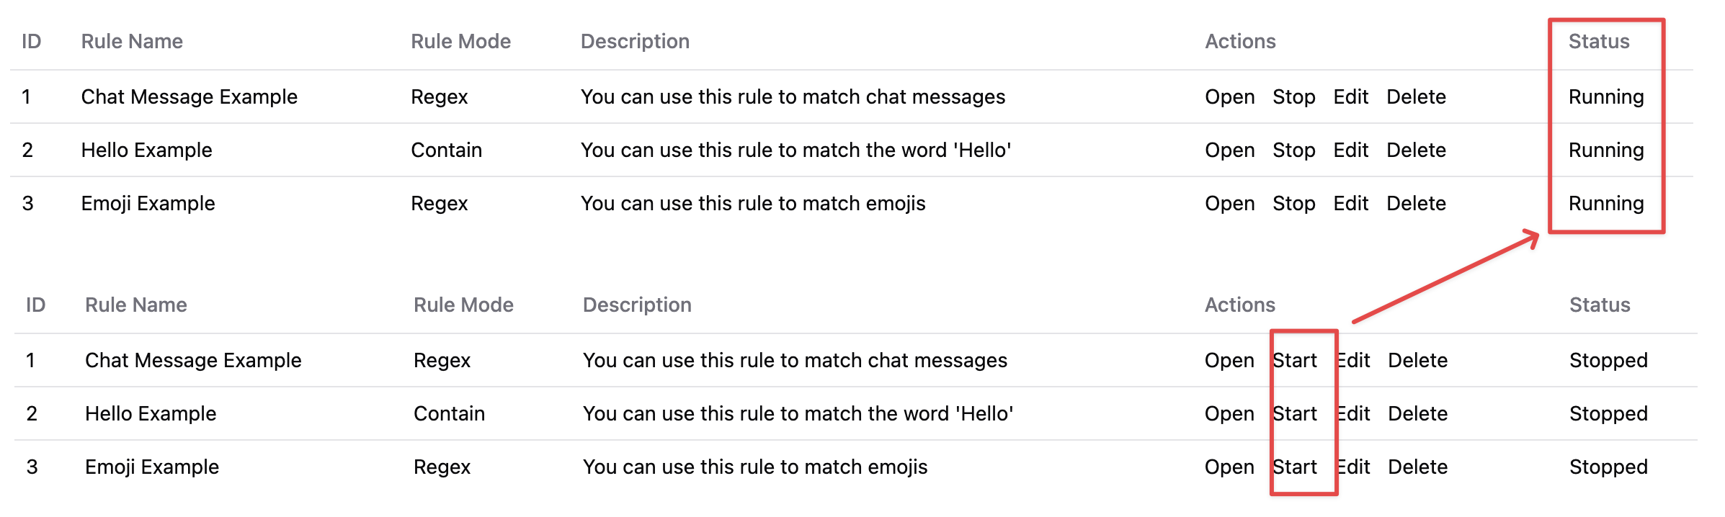Stop the running Chat Message Example rule
Screen dimensions: 1725x517
pos(1293,97)
